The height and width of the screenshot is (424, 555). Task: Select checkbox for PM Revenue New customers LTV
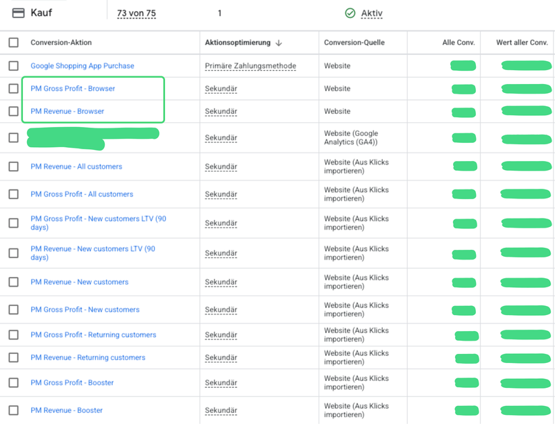[x=13, y=253]
